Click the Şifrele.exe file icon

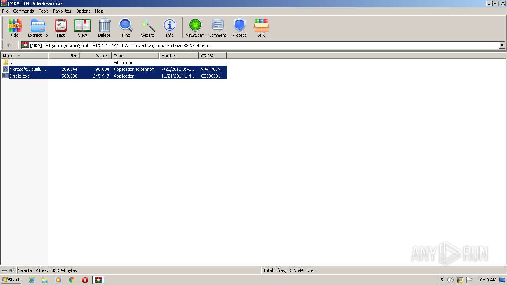coord(6,76)
